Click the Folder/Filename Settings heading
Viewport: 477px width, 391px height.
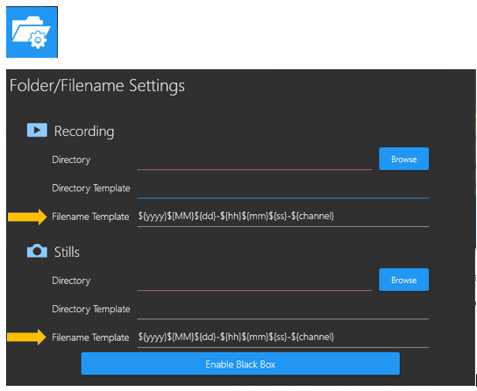pyautogui.click(x=97, y=85)
